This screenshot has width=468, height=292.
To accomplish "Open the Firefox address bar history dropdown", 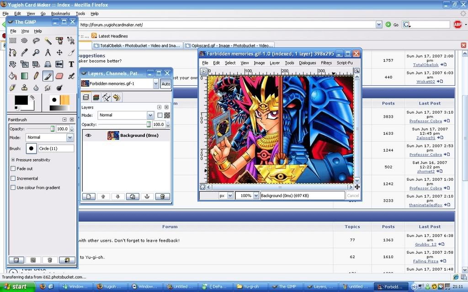I will click(379, 25).
